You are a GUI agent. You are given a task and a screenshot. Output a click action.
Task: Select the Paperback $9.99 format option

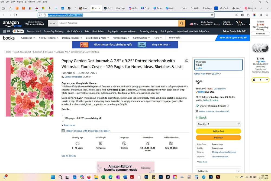218,65
